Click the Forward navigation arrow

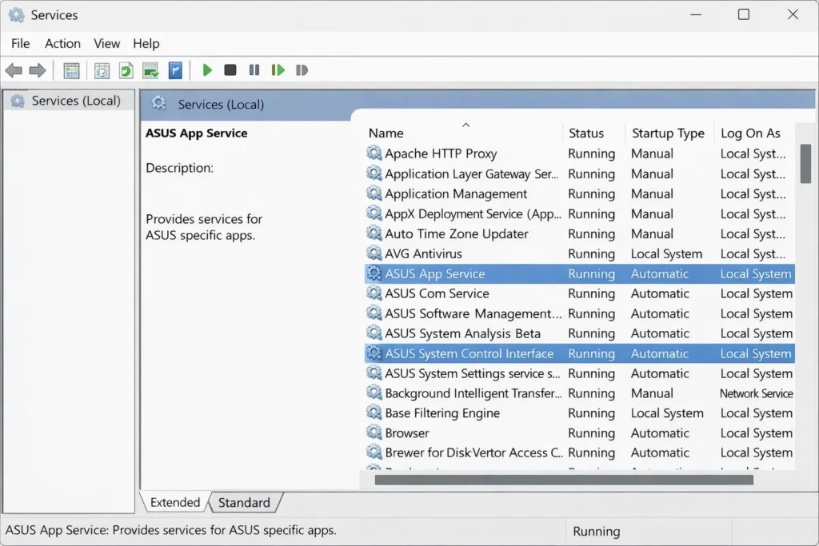click(38, 70)
